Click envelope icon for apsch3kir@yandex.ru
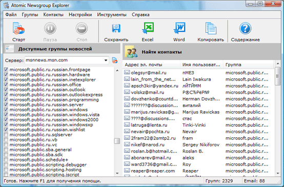The image size is (284, 187). point(127,86)
